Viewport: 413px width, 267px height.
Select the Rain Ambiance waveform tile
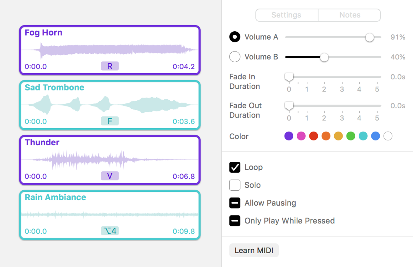click(110, 215)
